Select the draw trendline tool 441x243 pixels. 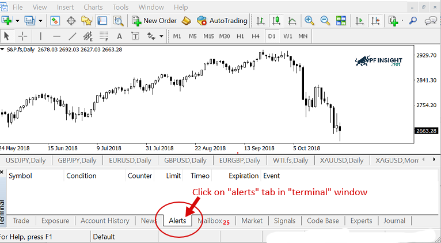(x=73, y=36)
